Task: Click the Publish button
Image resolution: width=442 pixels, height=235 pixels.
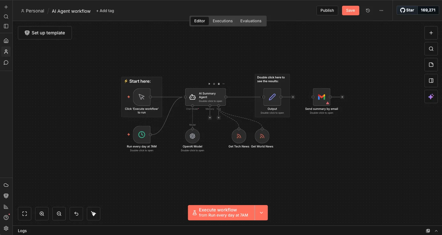Action: coord(327,11)
